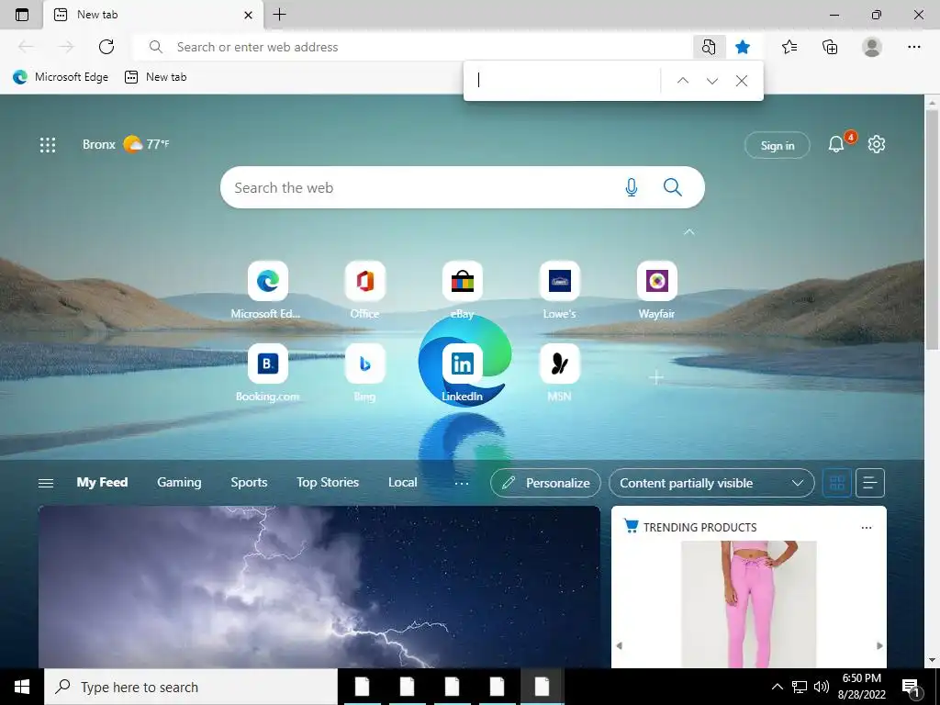Open the notifications bell icon
The height and width of the screenshot is (705, 940).
click(836, 144)
